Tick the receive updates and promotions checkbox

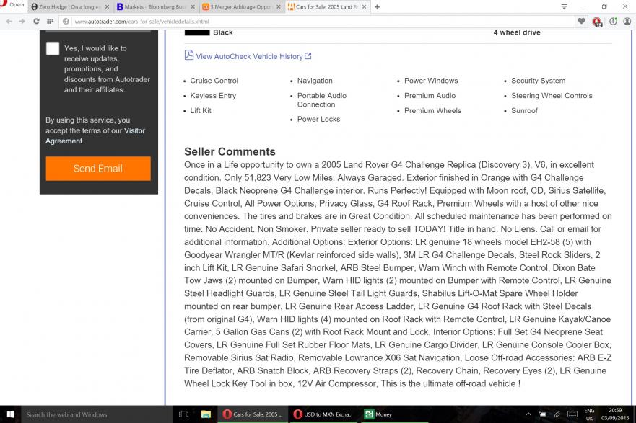pyautogui.click(x=53, y=48)
